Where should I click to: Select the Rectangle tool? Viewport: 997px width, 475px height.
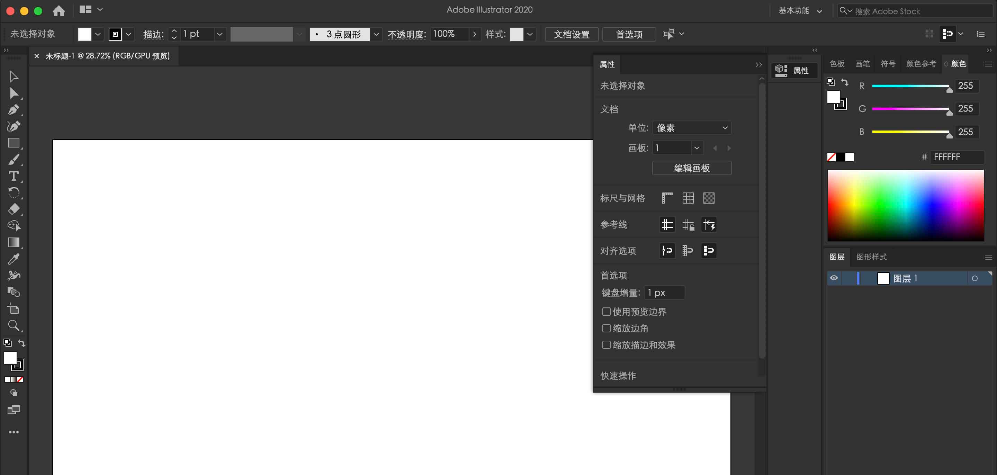tap(14, 143)
